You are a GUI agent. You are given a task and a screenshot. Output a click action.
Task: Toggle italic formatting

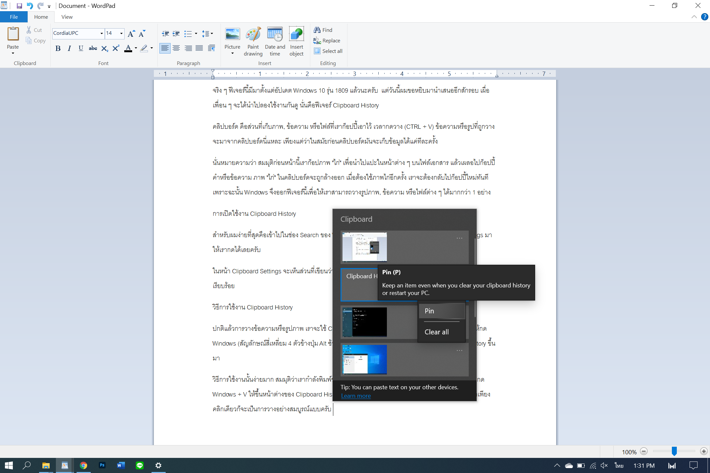[69, 48]
